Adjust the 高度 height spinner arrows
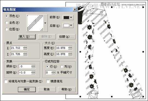The image size is (148, 101). coord(70,54)
